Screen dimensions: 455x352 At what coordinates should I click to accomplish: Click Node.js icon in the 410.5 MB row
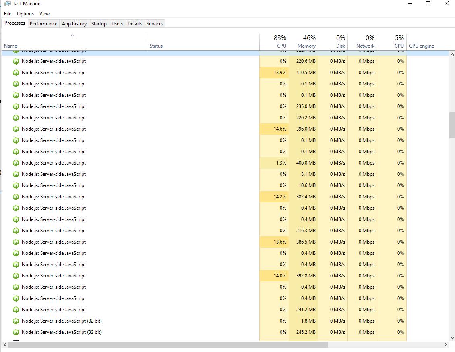[16, 73]
